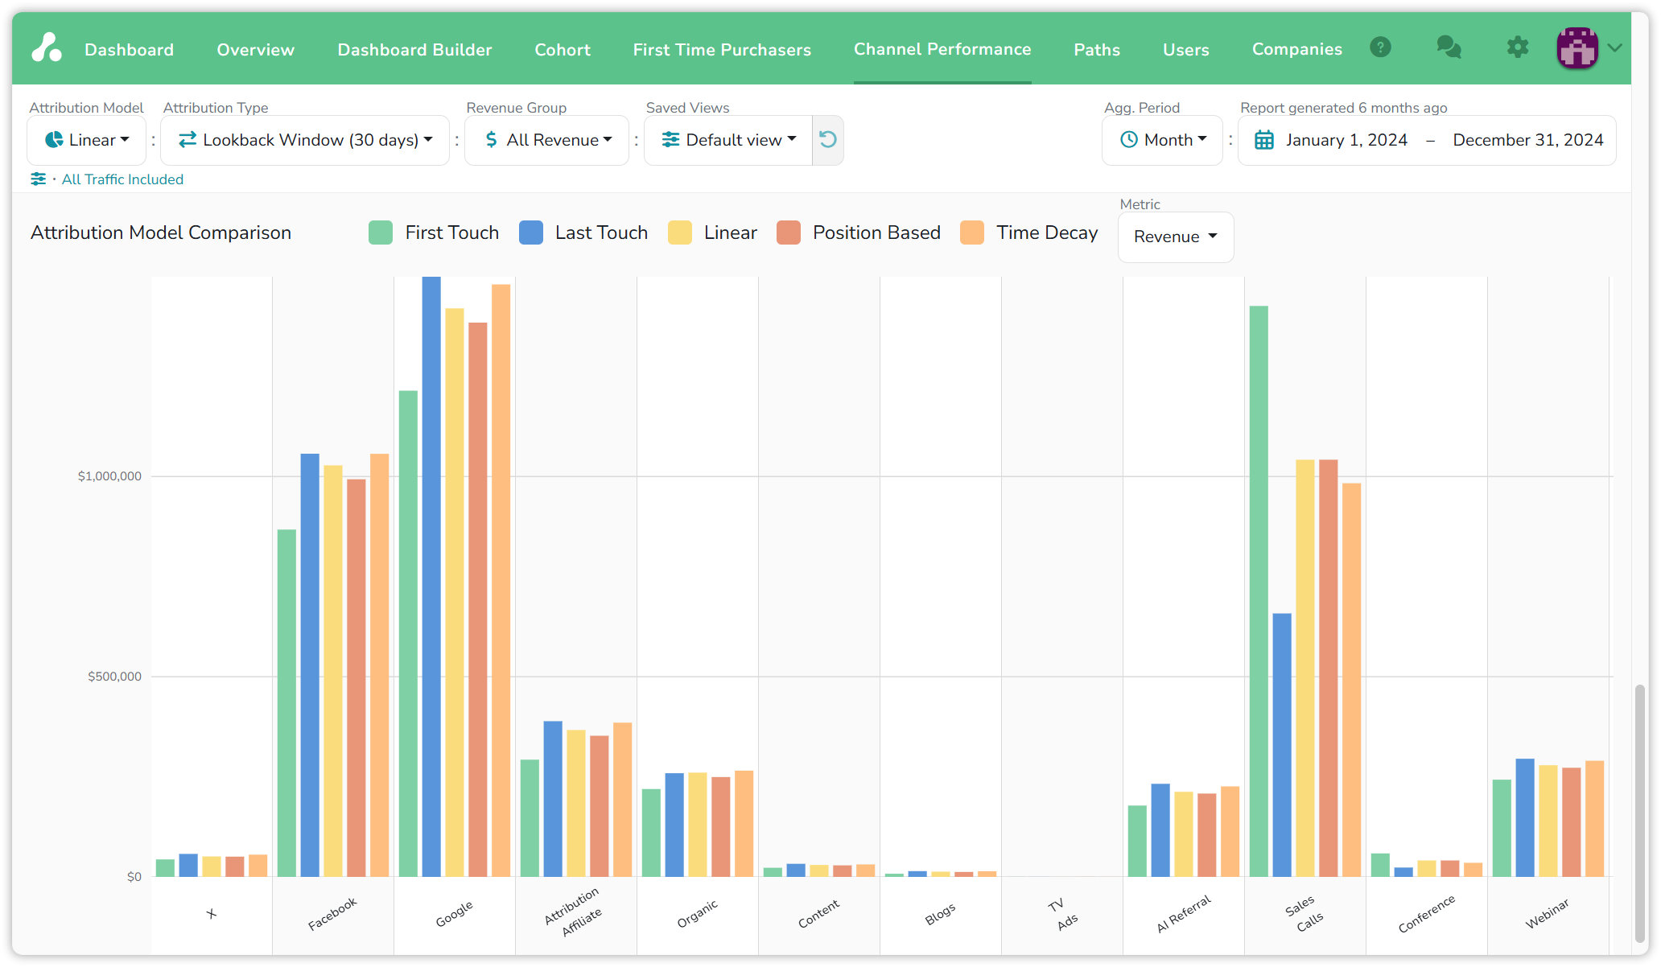Screen dimensions: 1661x967
Task: Click the All Traffic Included link
Action: click(x=122, y=179)
